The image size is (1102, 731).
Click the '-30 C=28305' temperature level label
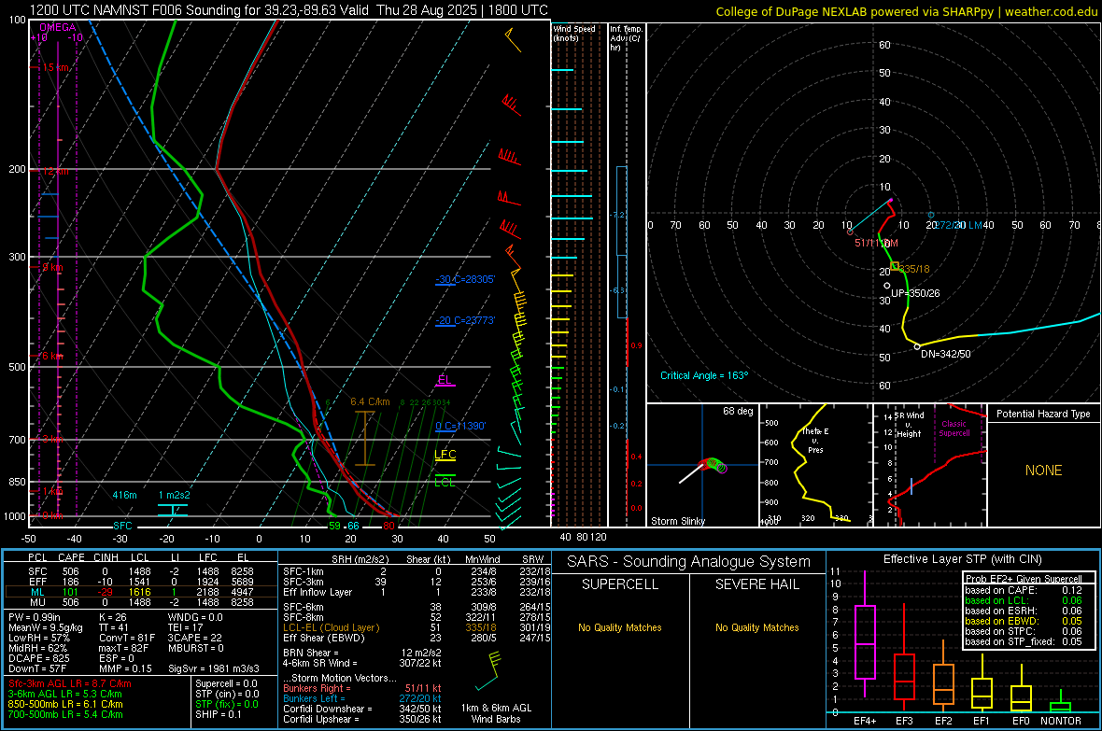[x=465, y=280]
